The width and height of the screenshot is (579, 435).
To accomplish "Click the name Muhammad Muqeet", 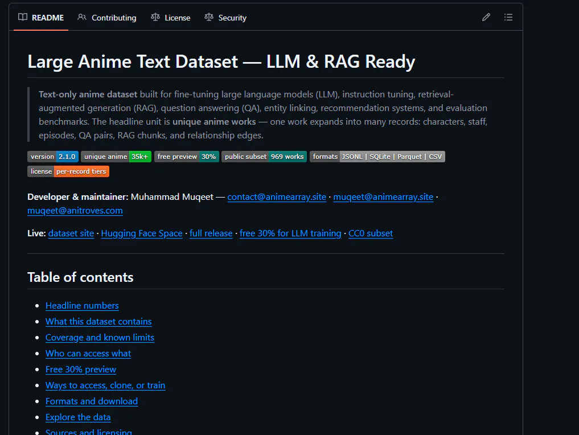I will (x=172, y=197).
